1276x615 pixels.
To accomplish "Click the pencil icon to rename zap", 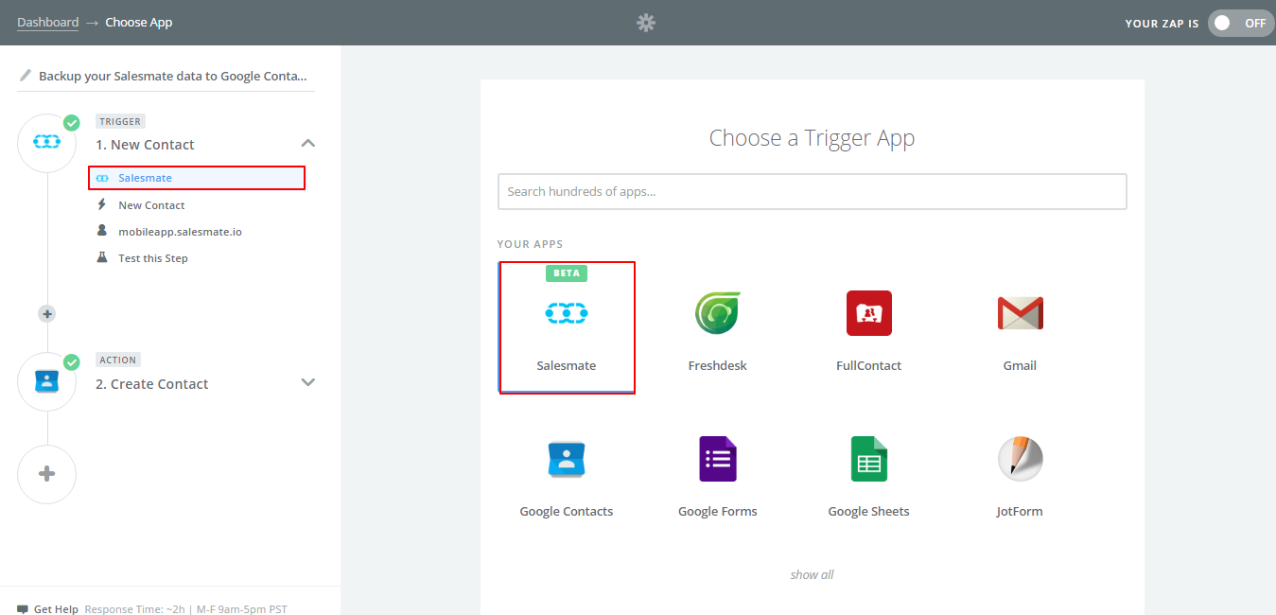I will [x=26, y=75].
